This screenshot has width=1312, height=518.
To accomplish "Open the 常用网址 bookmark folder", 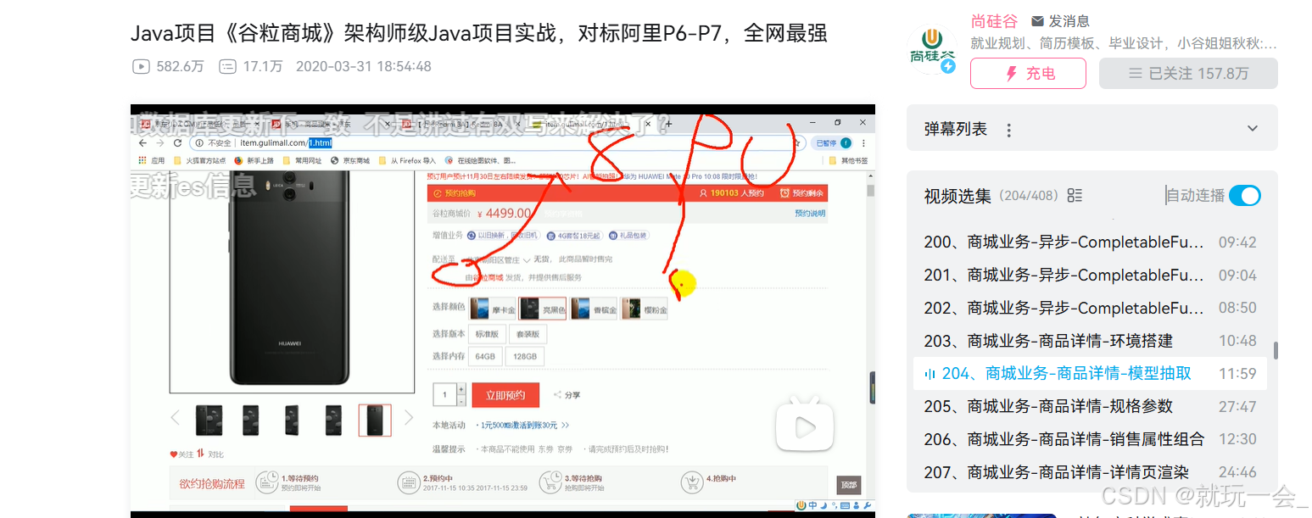I will tap(302, 160).
